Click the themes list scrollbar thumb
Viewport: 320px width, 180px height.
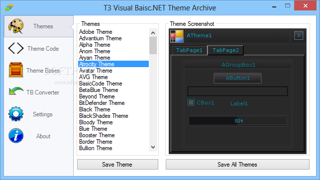click(153, 45)
